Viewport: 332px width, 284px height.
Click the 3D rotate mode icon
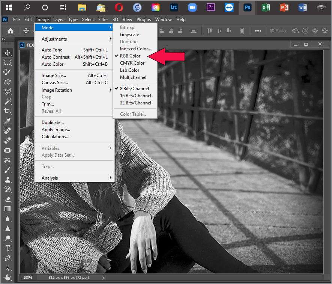click(295, 31)
